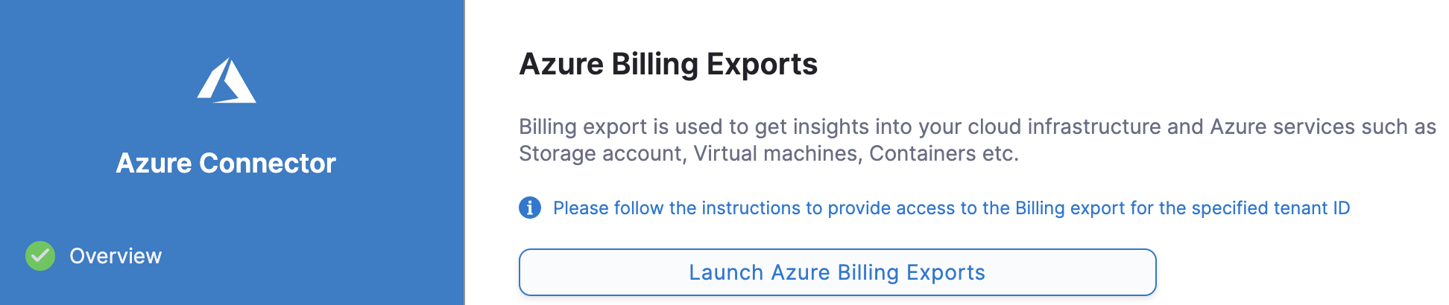Viewport: 1449px width, 305px height.
Task: Click the 'Storage account, Virtual machines' text line
Action: [x=768, y=153]
